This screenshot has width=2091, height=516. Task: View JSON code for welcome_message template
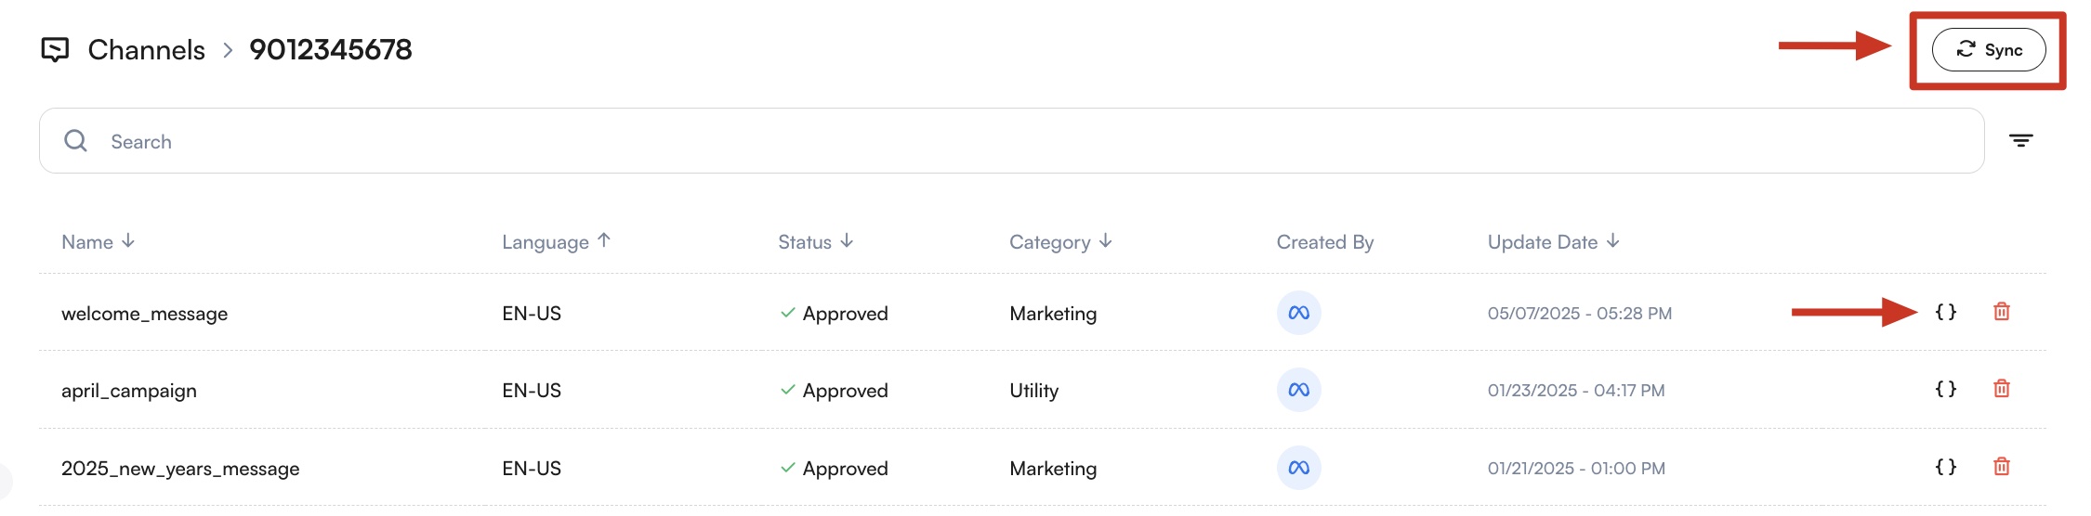[1945, 312]
